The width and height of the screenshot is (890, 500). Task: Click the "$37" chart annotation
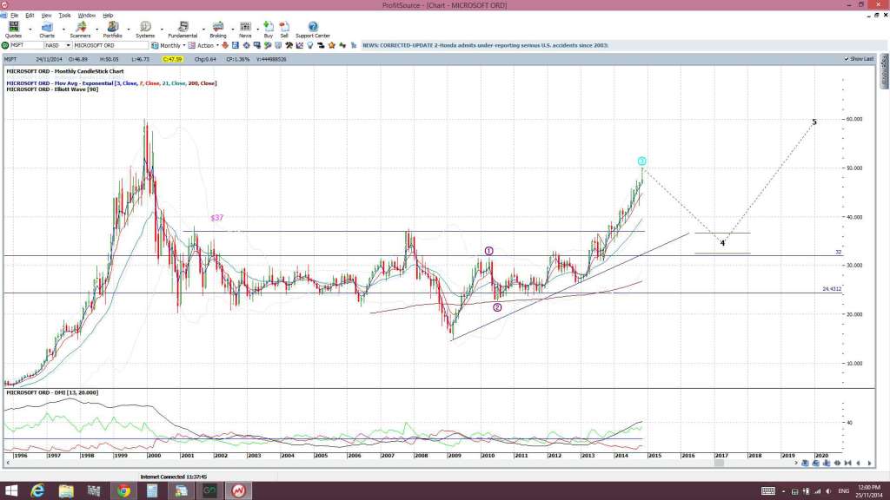point(216,218)
